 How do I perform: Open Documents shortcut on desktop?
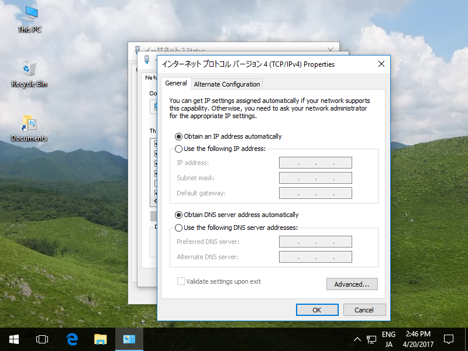(29, 128)
